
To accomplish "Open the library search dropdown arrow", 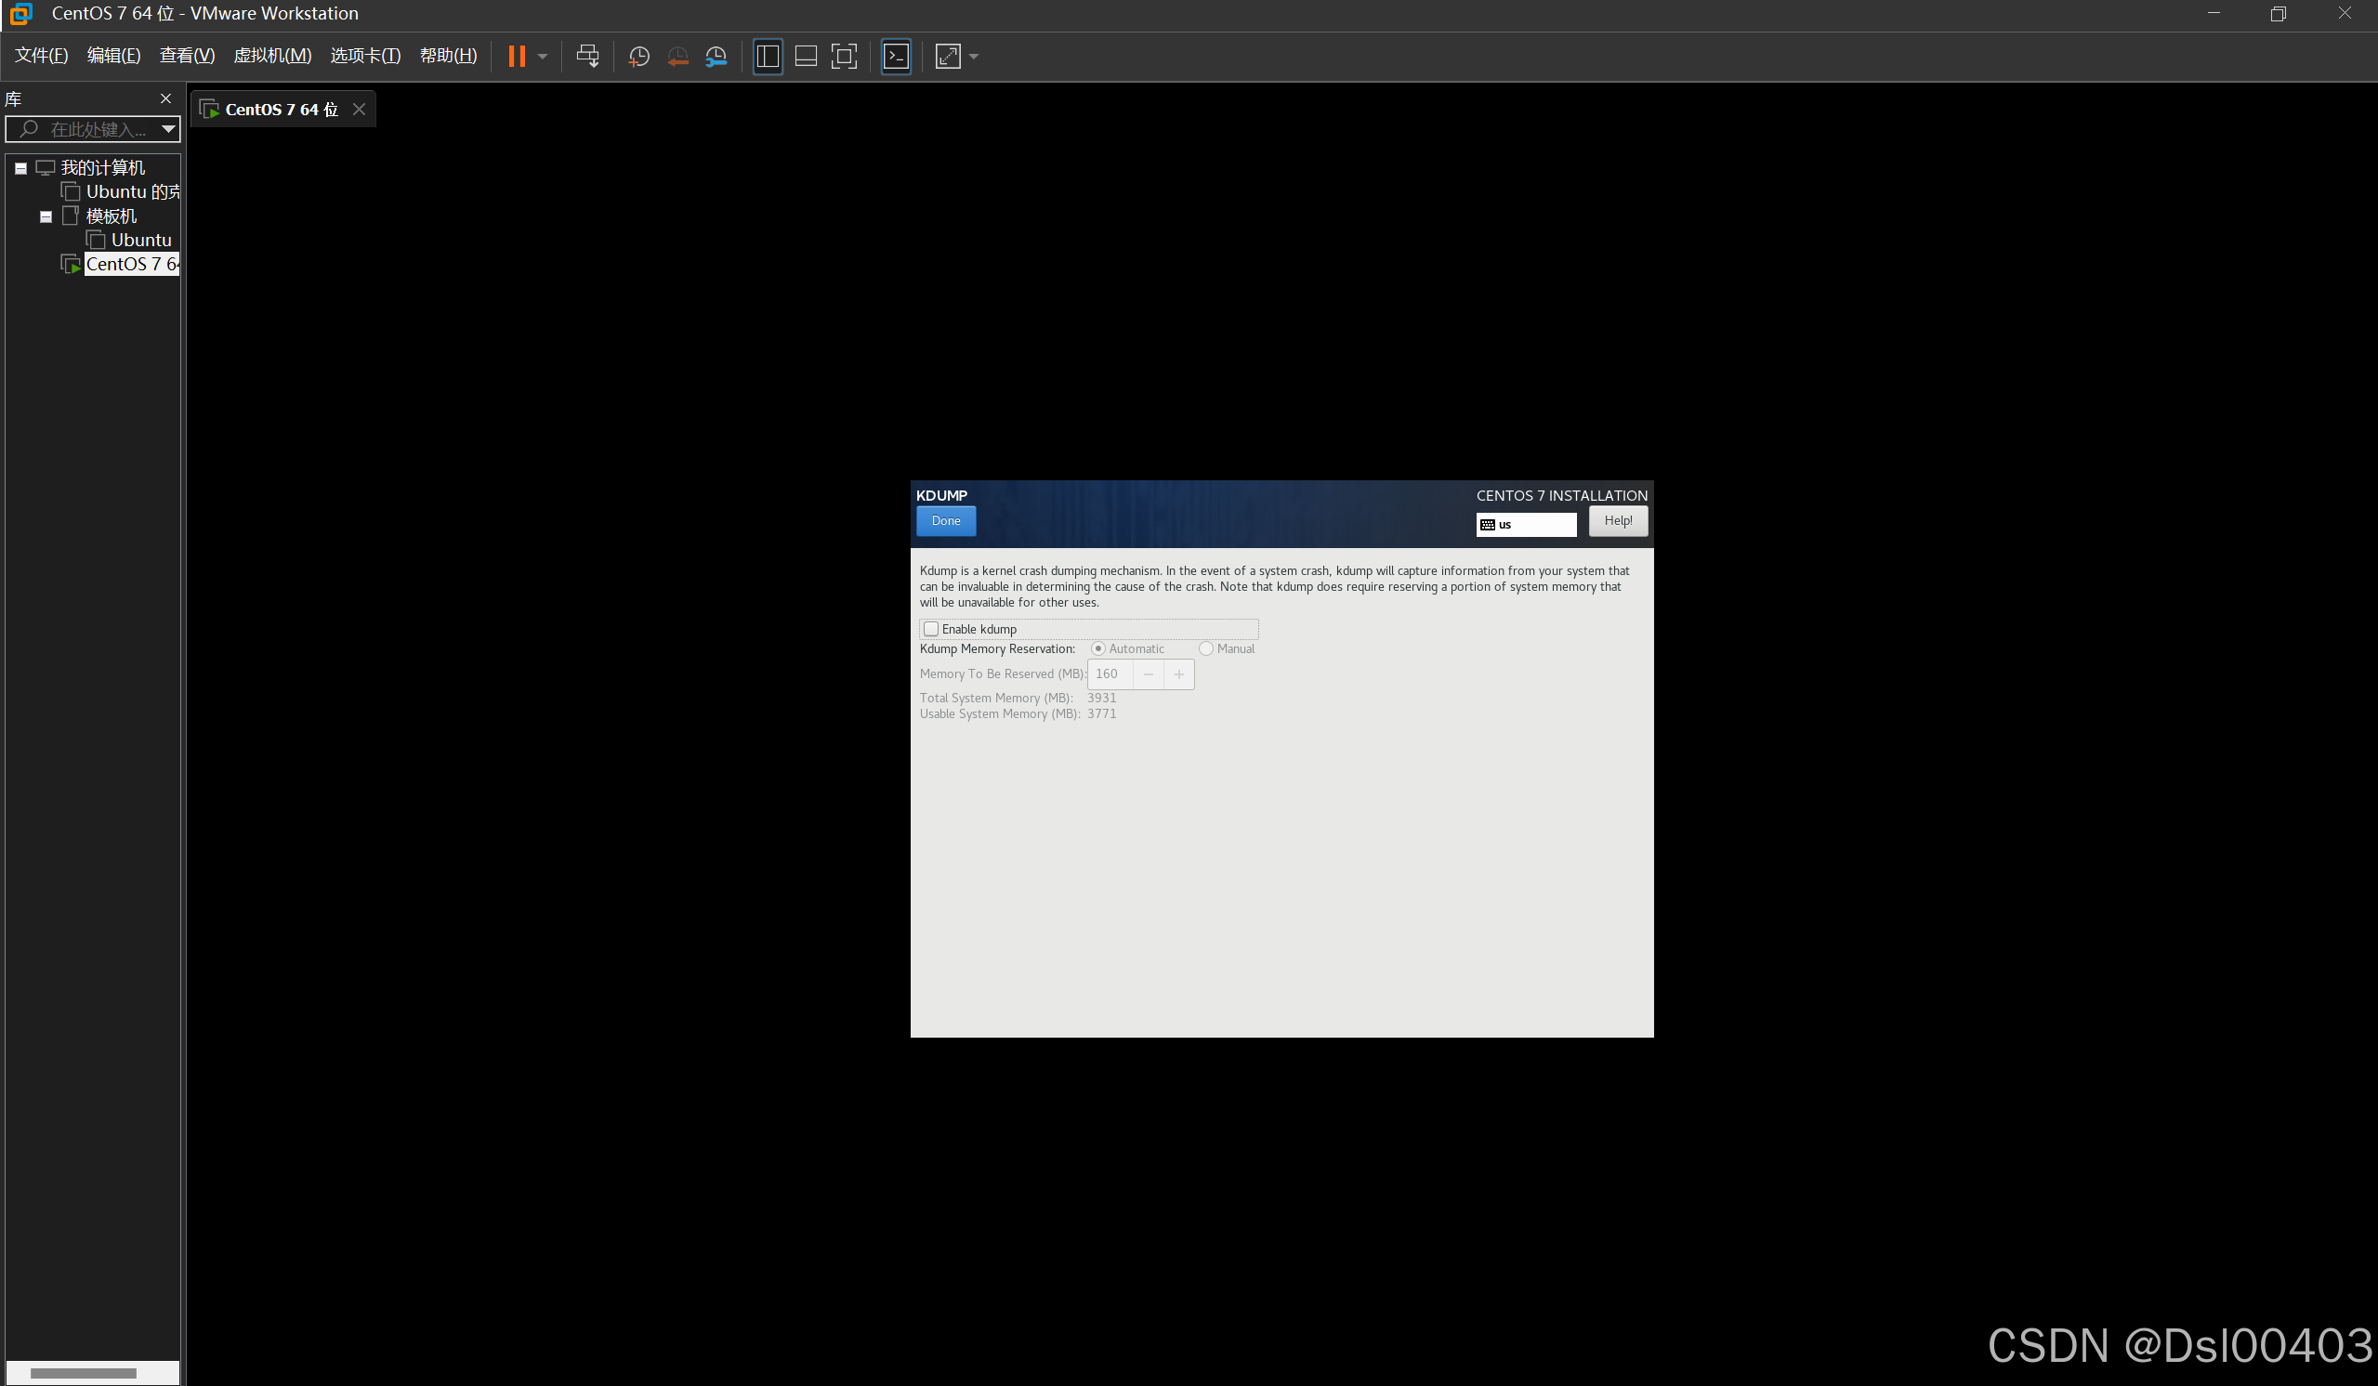I will 168,129.
